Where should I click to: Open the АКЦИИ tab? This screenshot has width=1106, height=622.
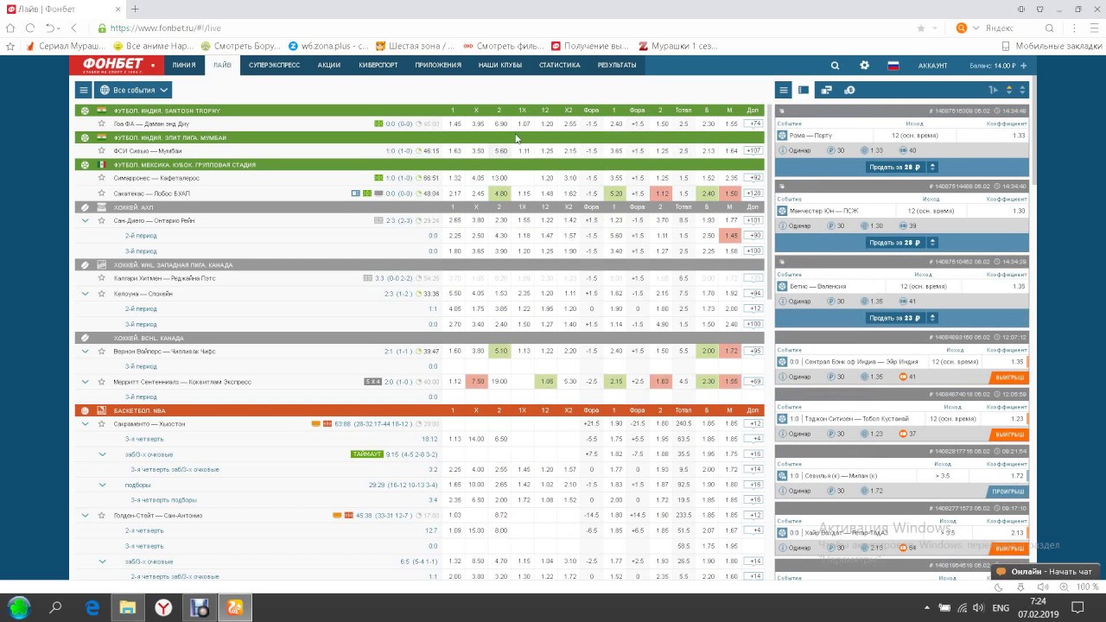point(329,65)
